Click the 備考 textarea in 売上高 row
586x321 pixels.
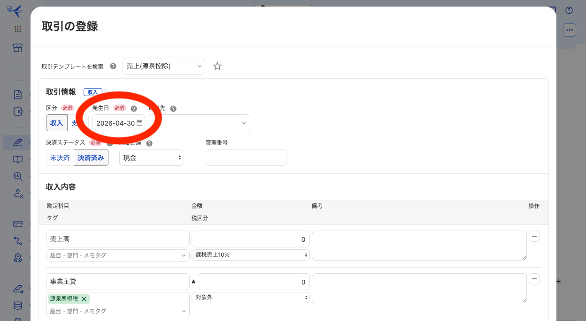419,246
